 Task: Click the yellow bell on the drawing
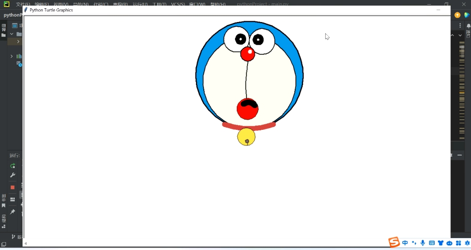(247, 137)
